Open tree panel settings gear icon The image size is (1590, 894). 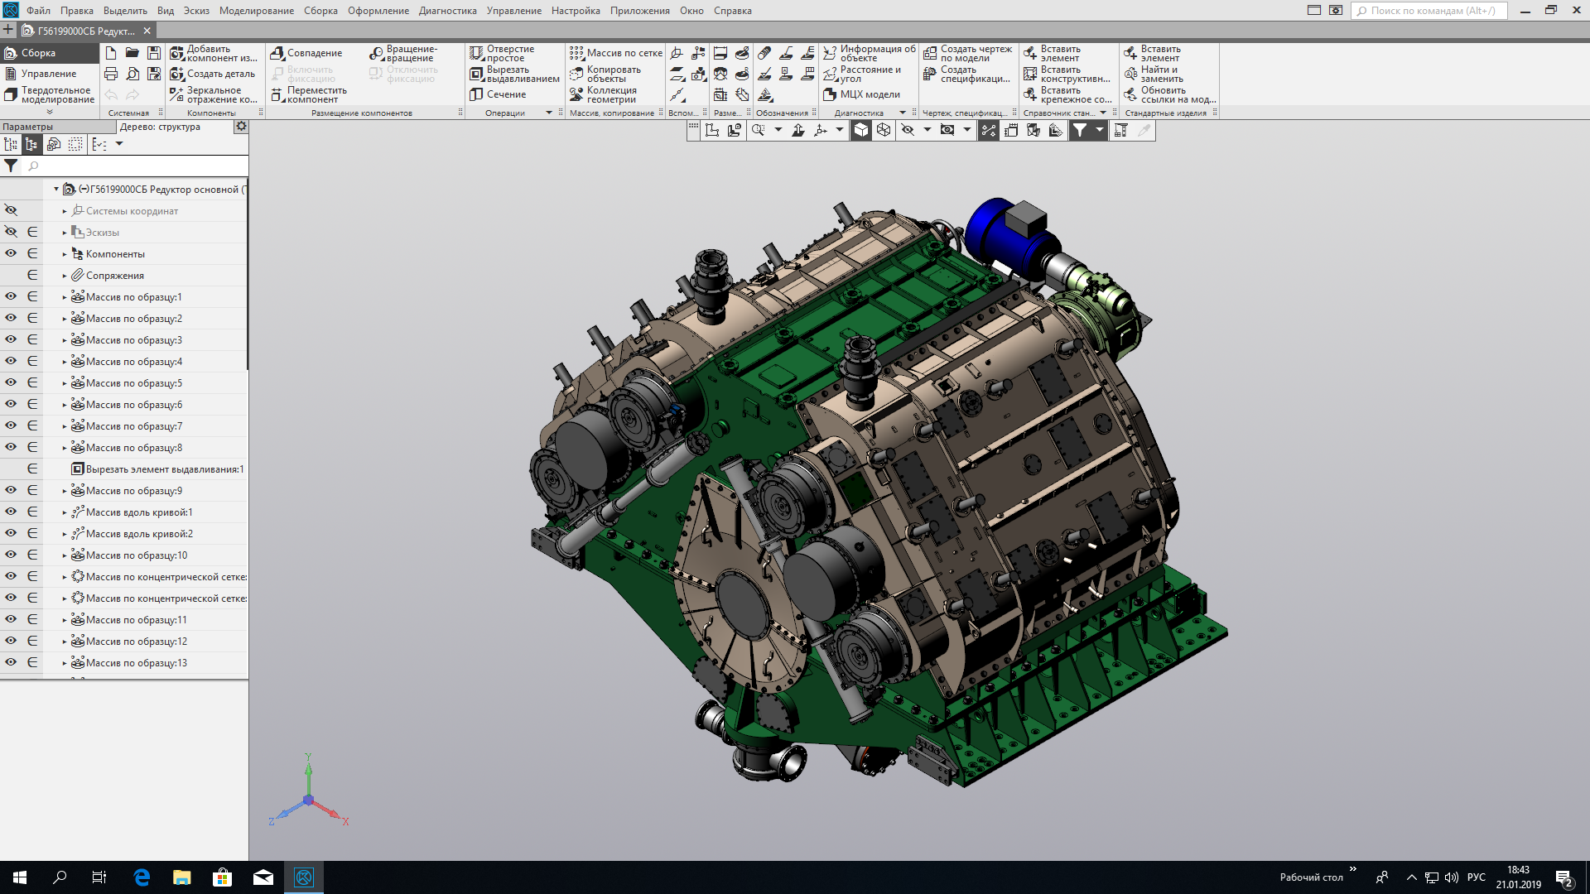click(x=241, y=127)
